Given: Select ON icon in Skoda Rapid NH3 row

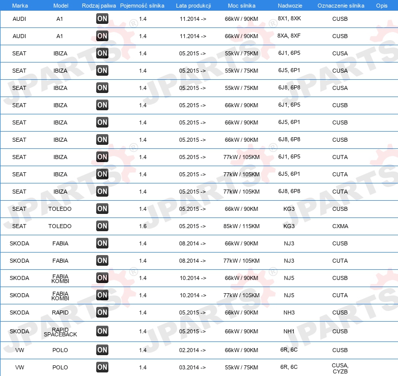Looking at the screenshot, I should pos(102,312).
